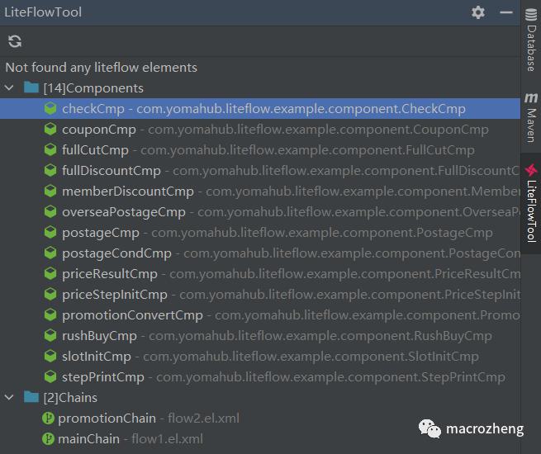541x454 pixels.
Task: Click the rushBuyCmp cube icon
Action: coord(50,335)
